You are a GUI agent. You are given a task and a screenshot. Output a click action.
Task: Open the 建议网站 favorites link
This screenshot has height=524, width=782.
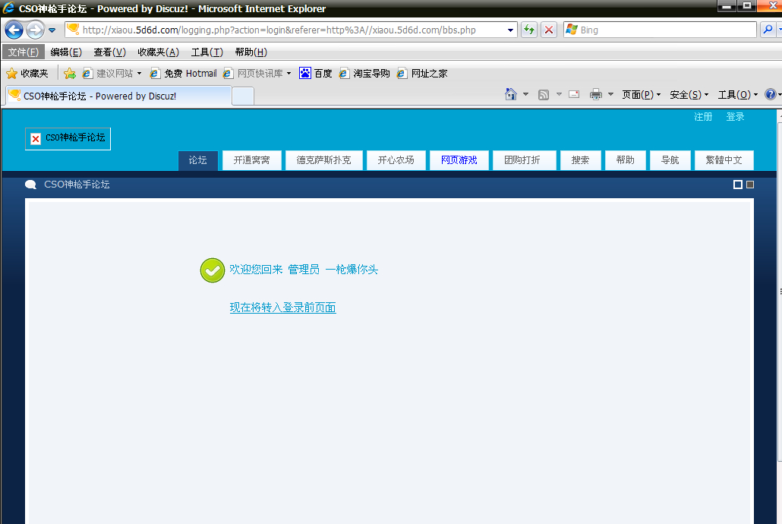pyautogui.click(x=112, y=74)
